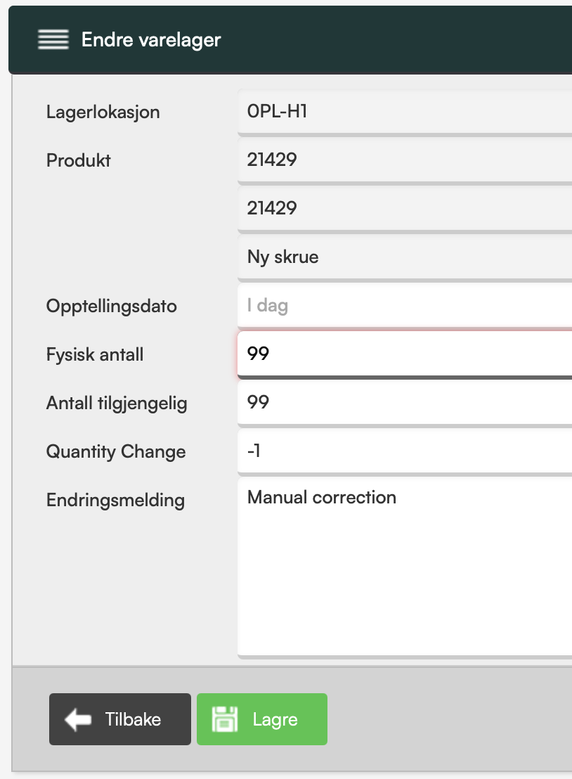Open the Opptellingsdato field showing I dag
572x779 pixels.
pos(405,306)
